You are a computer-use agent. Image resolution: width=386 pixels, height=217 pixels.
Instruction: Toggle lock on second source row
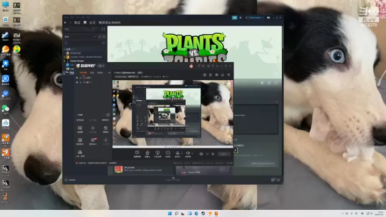(81, 82)
